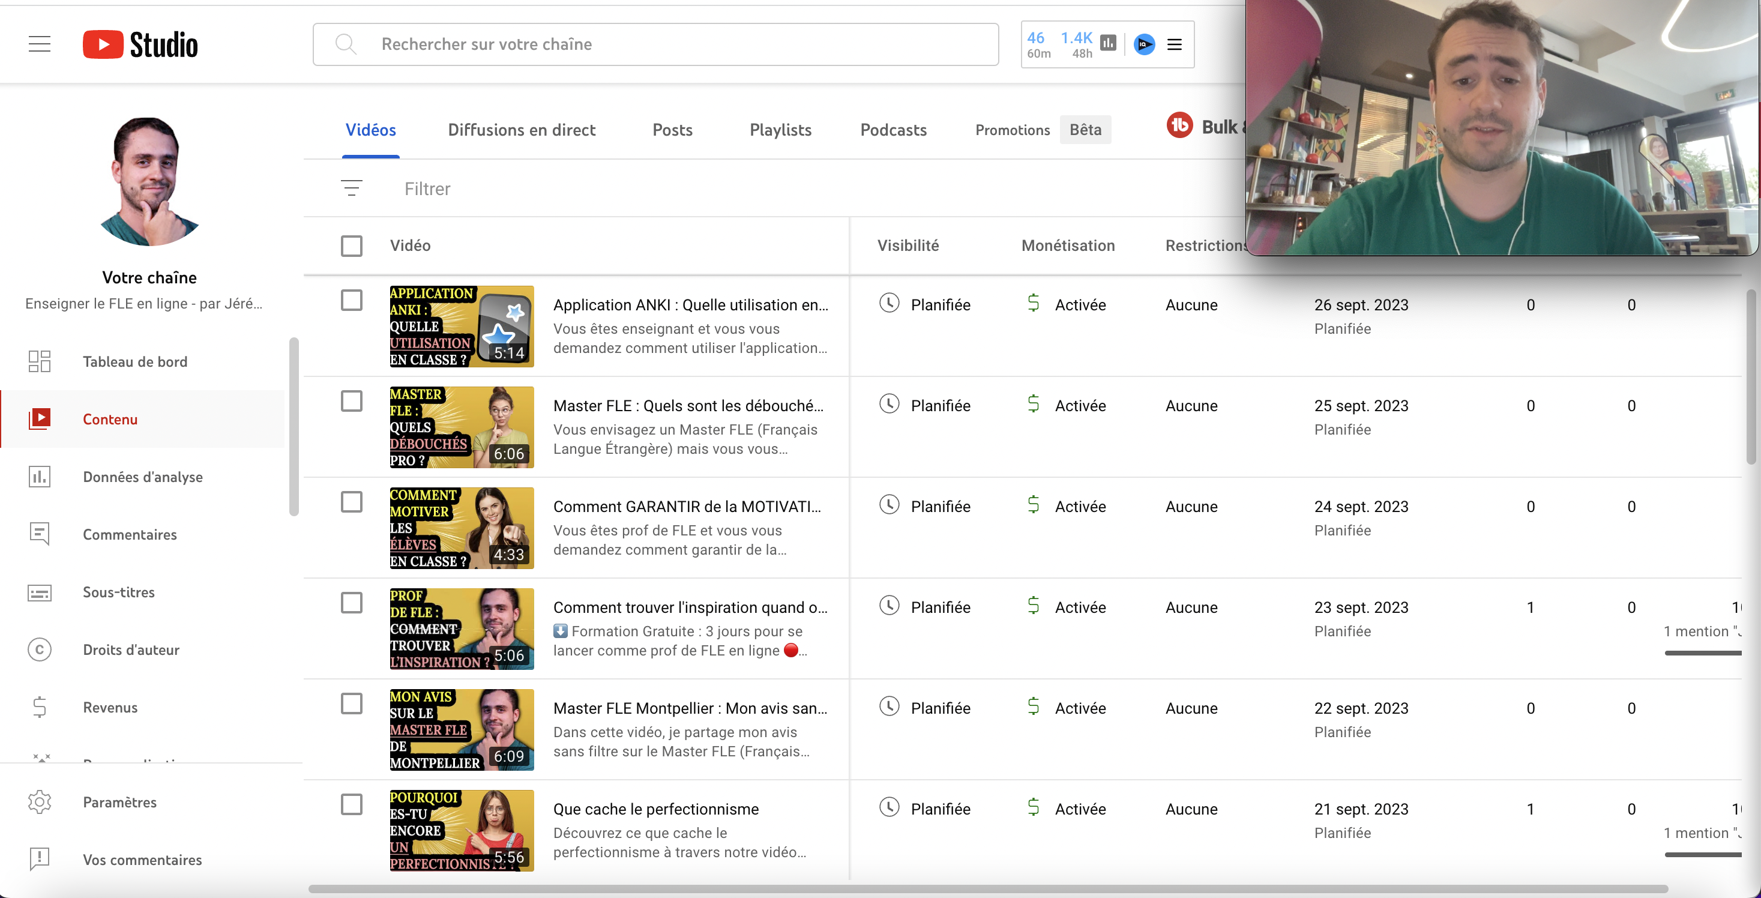Check the select-all videos header checkbox
1761x898 pixels.
351,246
